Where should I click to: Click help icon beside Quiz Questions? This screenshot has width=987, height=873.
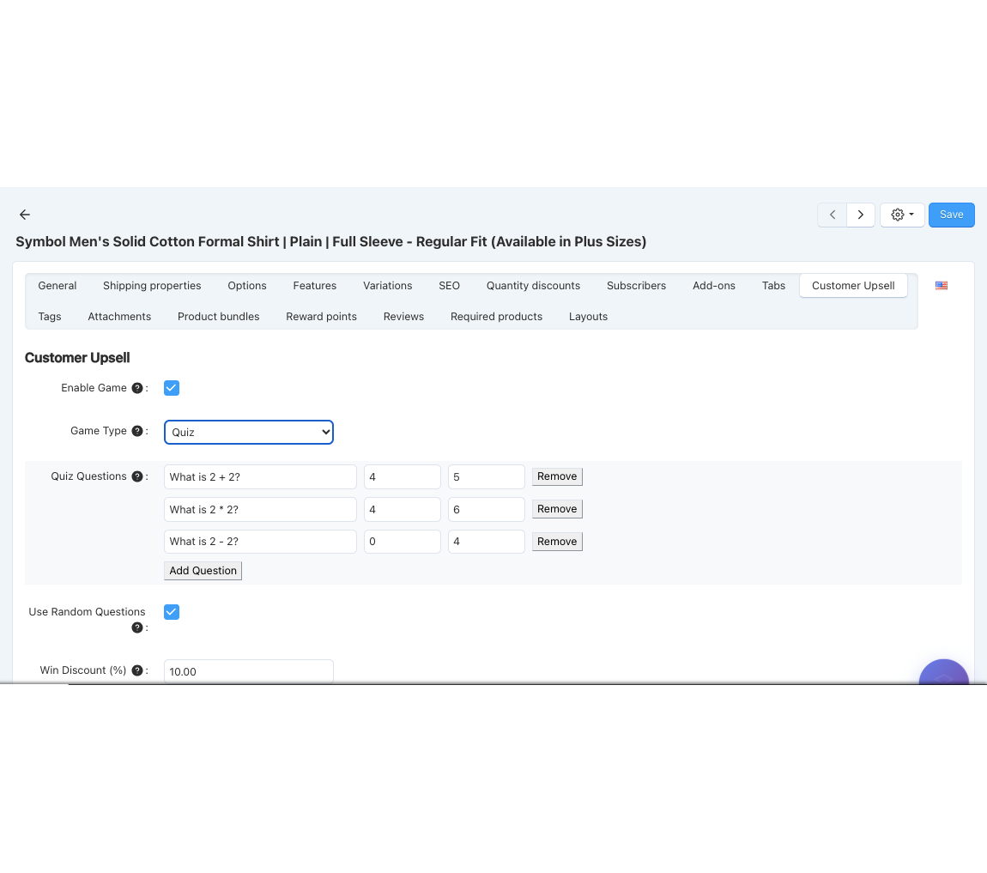pyautogui.click(x=136, y=476)
